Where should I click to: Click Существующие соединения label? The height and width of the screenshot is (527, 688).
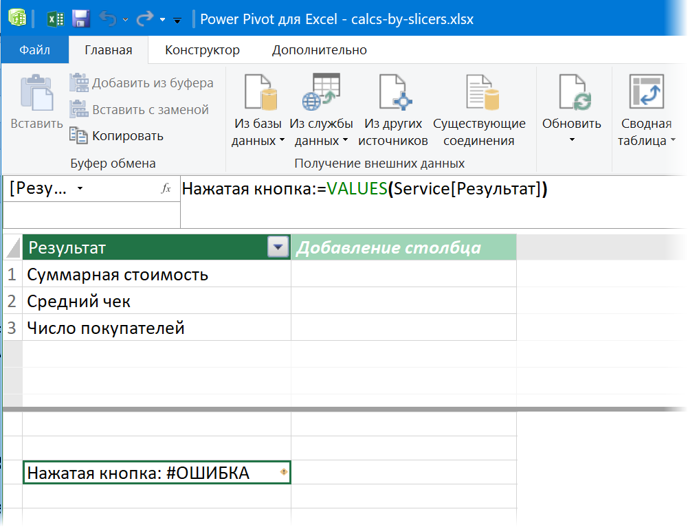(479, 132)
